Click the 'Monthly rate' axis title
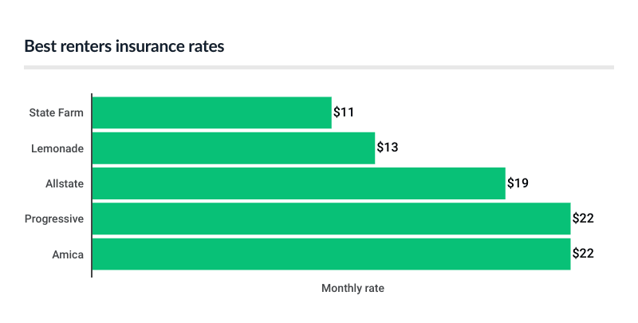This screenshot has width=638, height=323. 352,288
